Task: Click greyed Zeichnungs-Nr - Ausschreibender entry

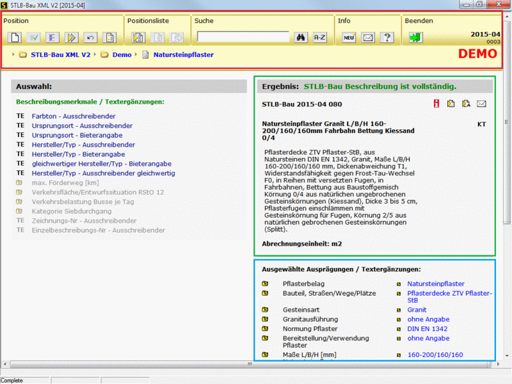Action: pyautogui.click(x=84, y=220)
